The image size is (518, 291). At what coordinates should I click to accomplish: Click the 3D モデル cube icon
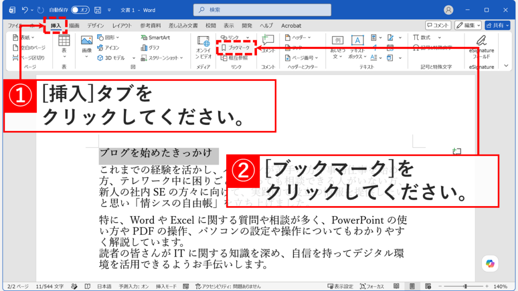point(100,58)
